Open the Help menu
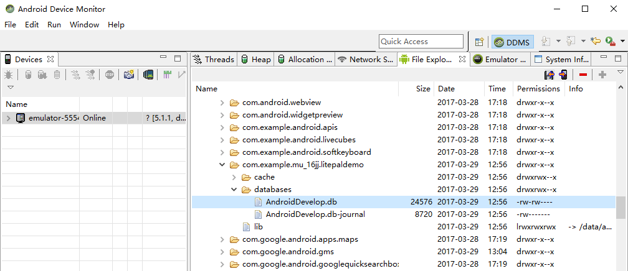This screenshot has height=271, width=628. pyautogui.click(x=116, y=24)
